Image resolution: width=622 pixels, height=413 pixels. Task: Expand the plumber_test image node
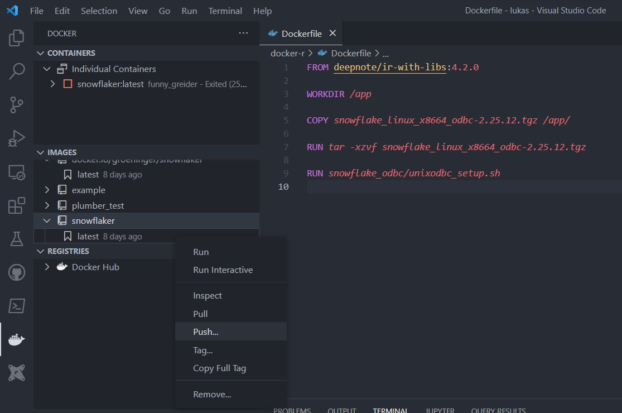tap(47, 205)
